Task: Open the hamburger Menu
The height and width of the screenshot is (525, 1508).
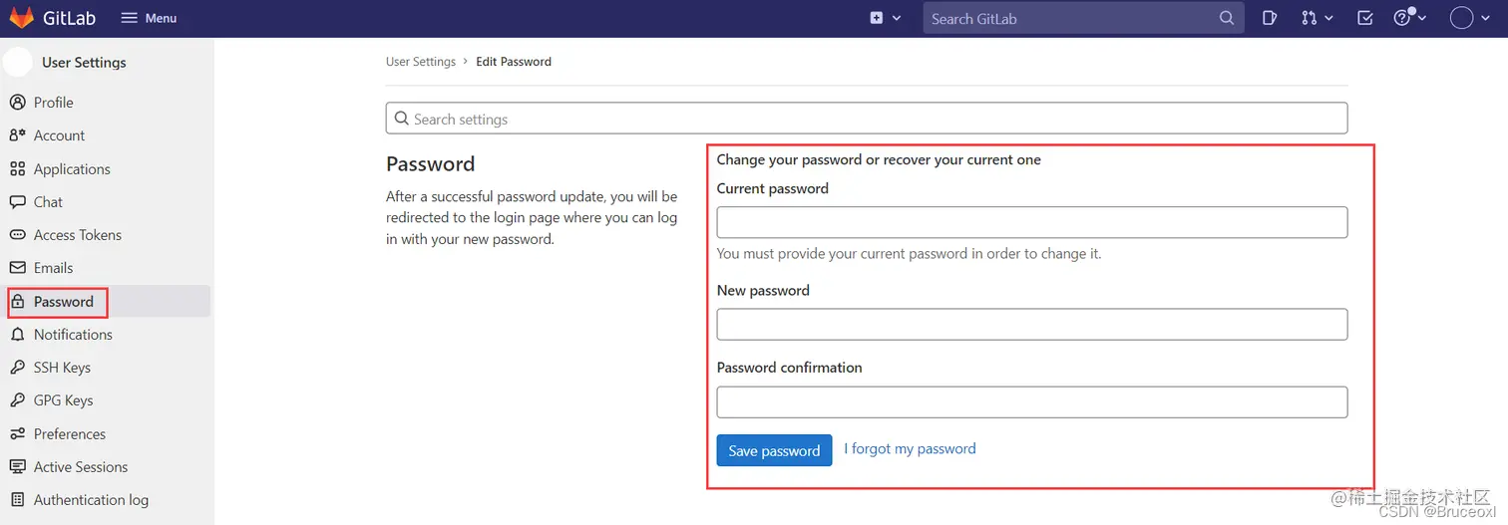Action: click(149, 18)
